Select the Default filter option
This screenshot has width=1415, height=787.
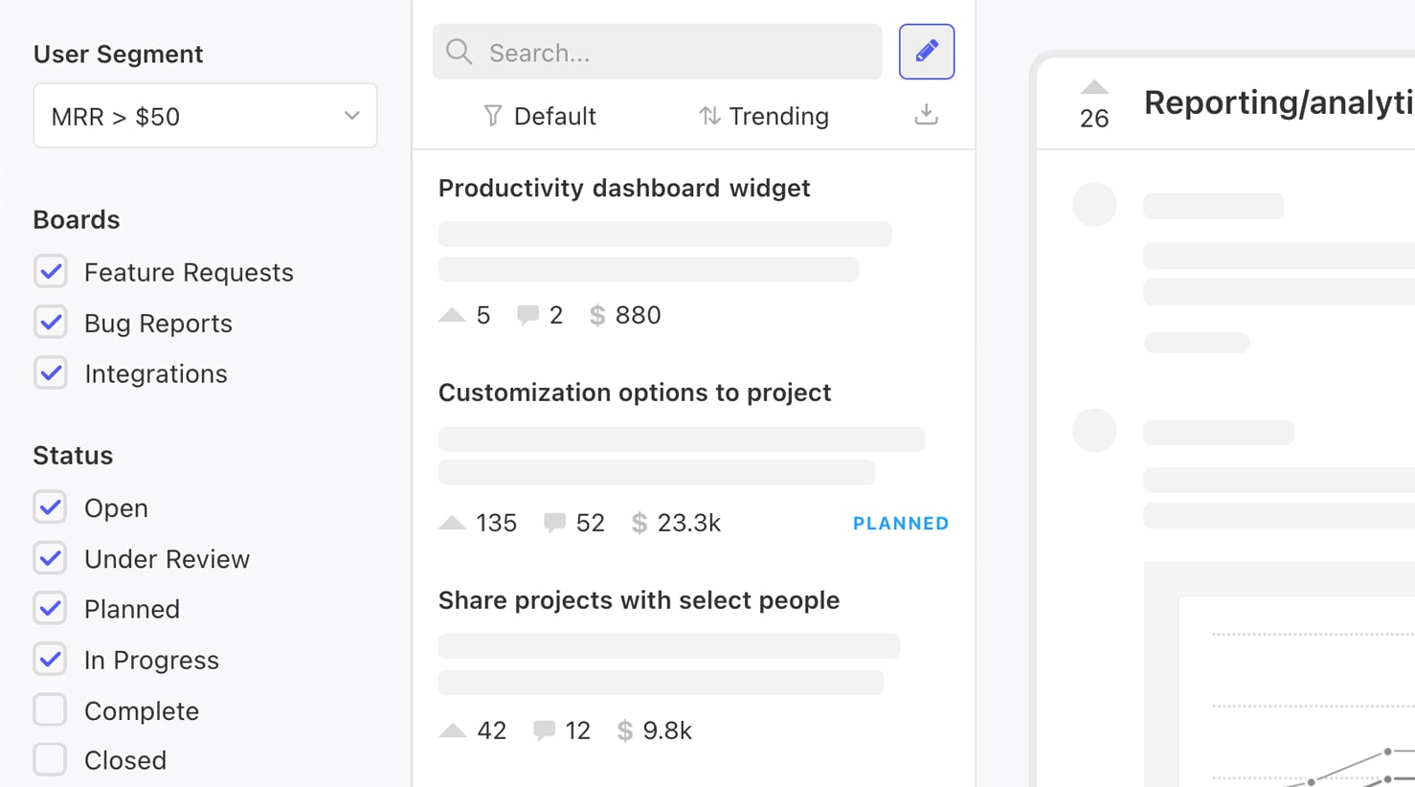point(539,115)
